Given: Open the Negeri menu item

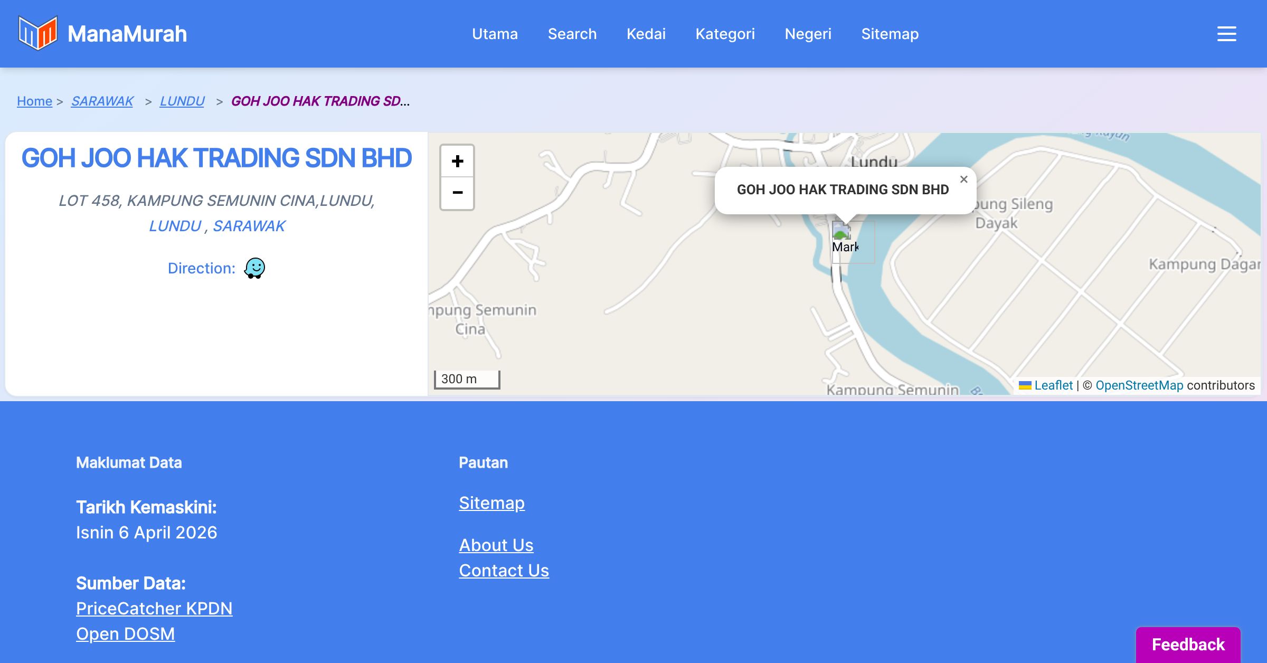Looking at the screenshot, I should point(808,34).
